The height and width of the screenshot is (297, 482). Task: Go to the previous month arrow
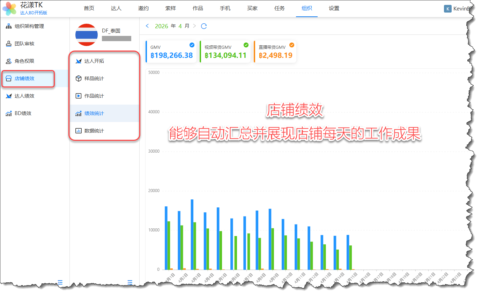[147, 26]
